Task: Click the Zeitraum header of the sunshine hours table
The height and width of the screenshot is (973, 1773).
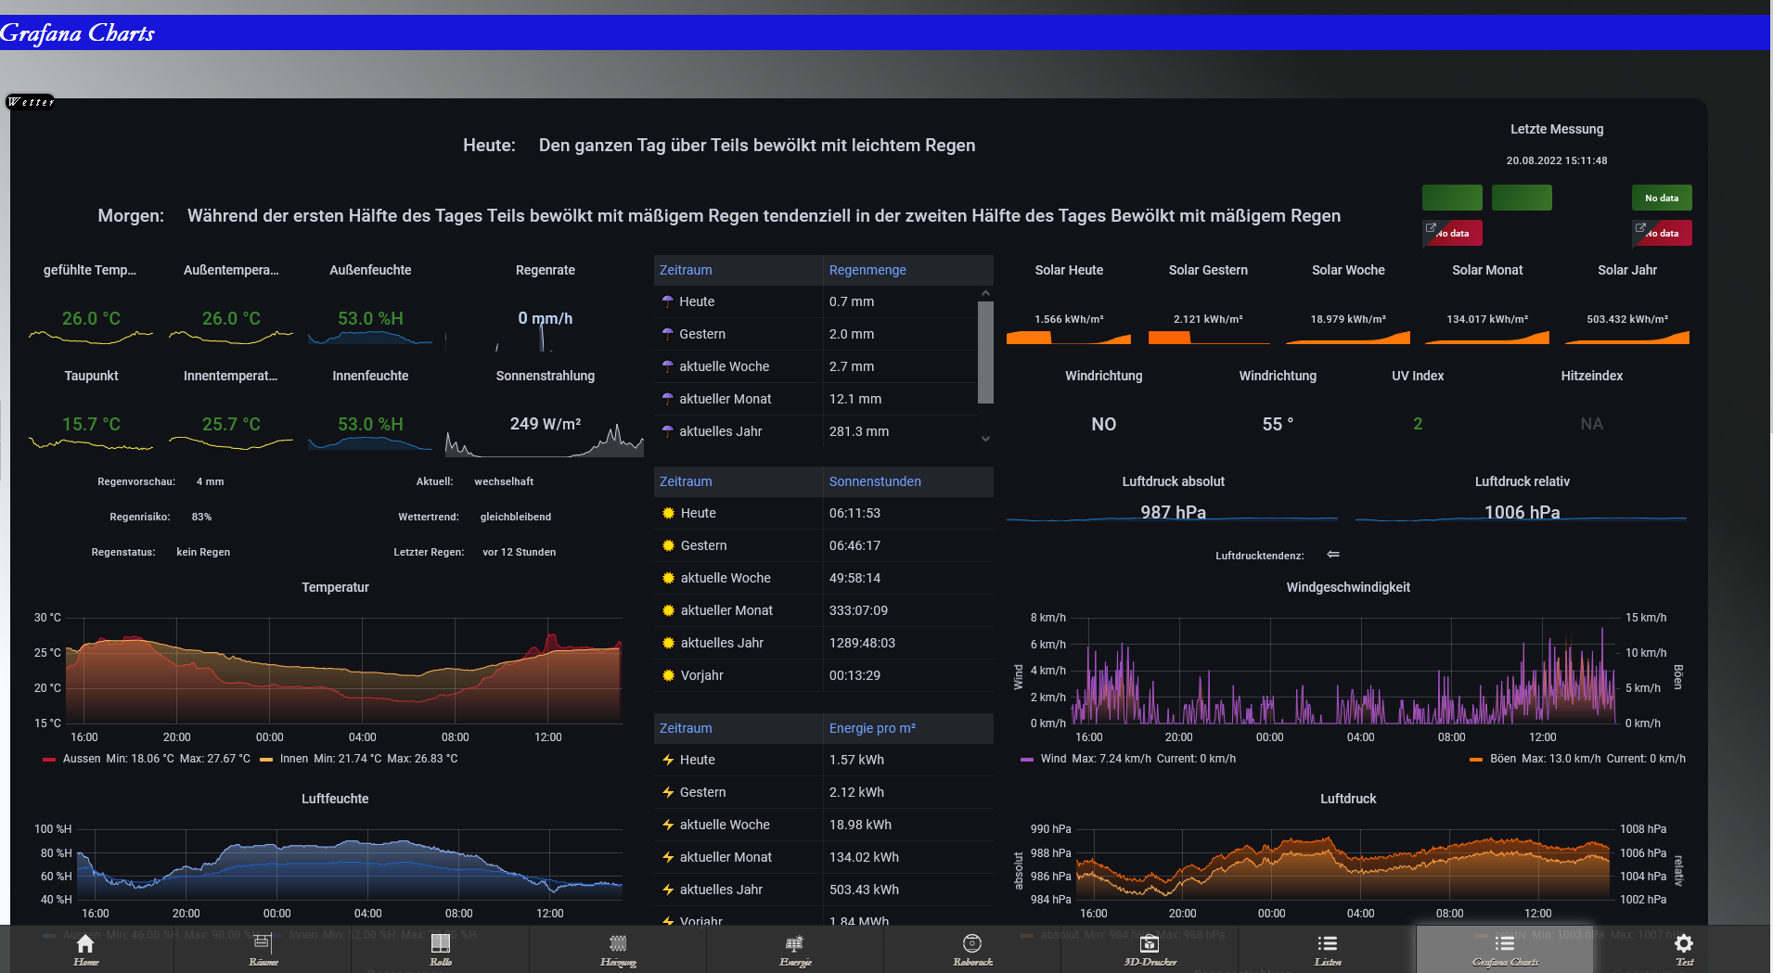Action: 686,481
